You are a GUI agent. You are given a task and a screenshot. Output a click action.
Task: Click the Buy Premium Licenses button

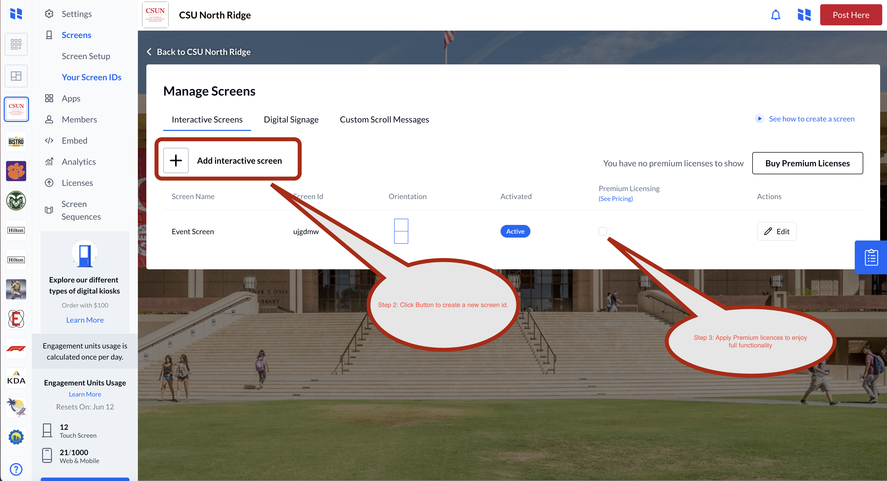(x=807, y=163)
